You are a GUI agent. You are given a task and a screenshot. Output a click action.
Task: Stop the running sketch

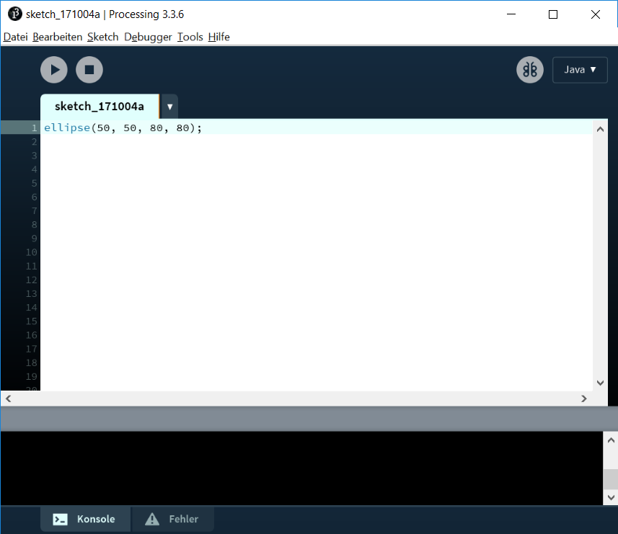tap(89, 70)
